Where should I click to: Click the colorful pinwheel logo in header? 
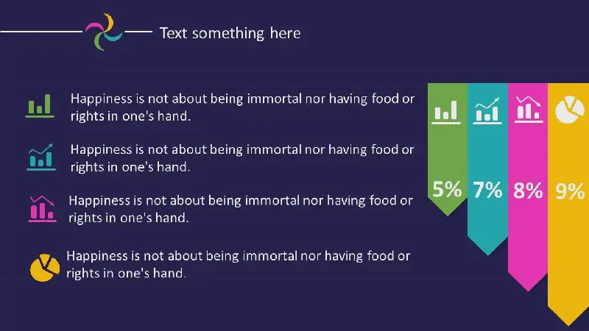tap(103, 32)
